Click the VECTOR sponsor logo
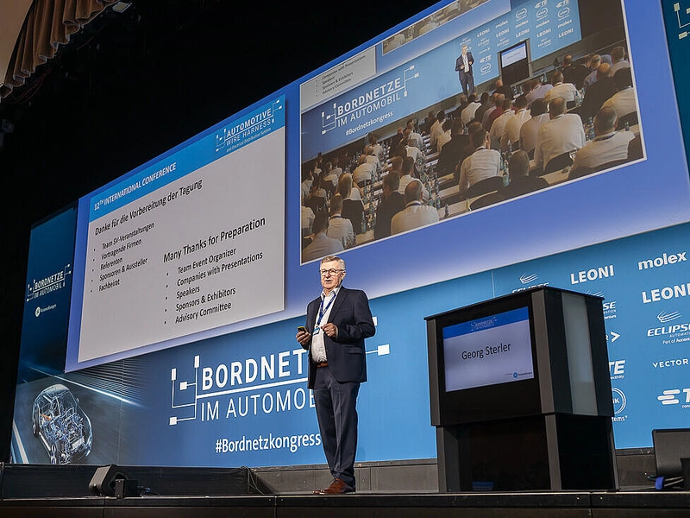 pyautogui.click(x=670, y=363)
